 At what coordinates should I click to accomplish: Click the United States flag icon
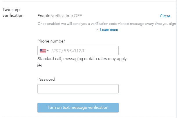[x=43, y=51]
